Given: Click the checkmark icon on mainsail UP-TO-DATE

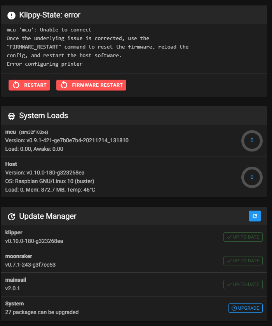Looking at the screenshot, I should coord(230,284).
